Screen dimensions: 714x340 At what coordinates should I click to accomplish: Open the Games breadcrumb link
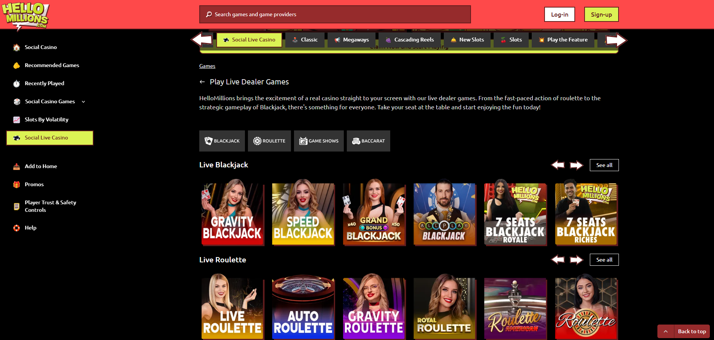click(x=207, y=66)
